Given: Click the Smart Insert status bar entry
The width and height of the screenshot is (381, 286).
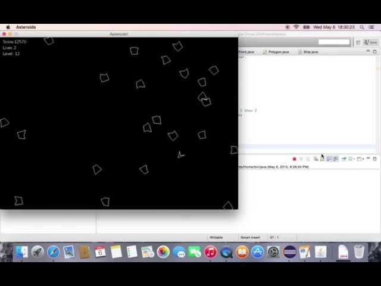Looking at the screenshot, I should (250, 237).
